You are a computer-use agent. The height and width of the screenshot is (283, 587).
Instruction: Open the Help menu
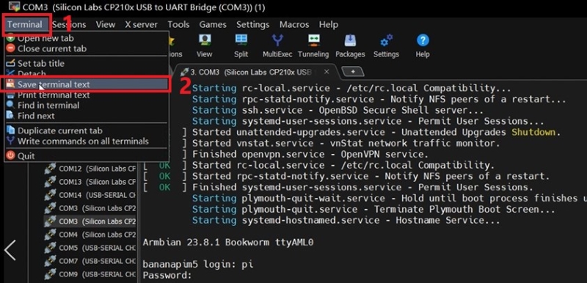pyautogui.click(x=328, y=25)
